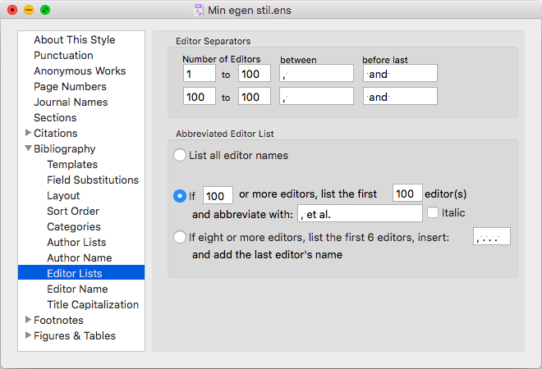
Task: Open the Sections item
Action: [55, 117]
